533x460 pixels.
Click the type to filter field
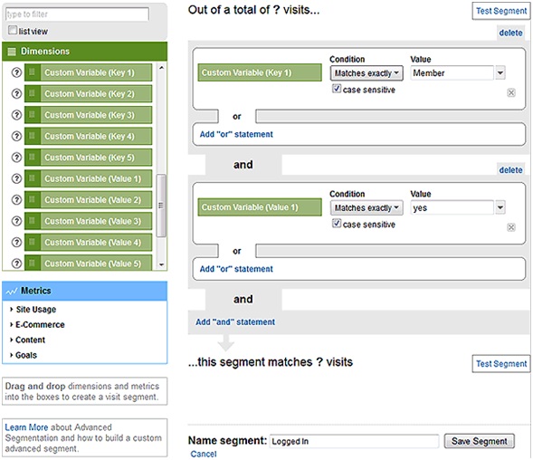[77, 14]
